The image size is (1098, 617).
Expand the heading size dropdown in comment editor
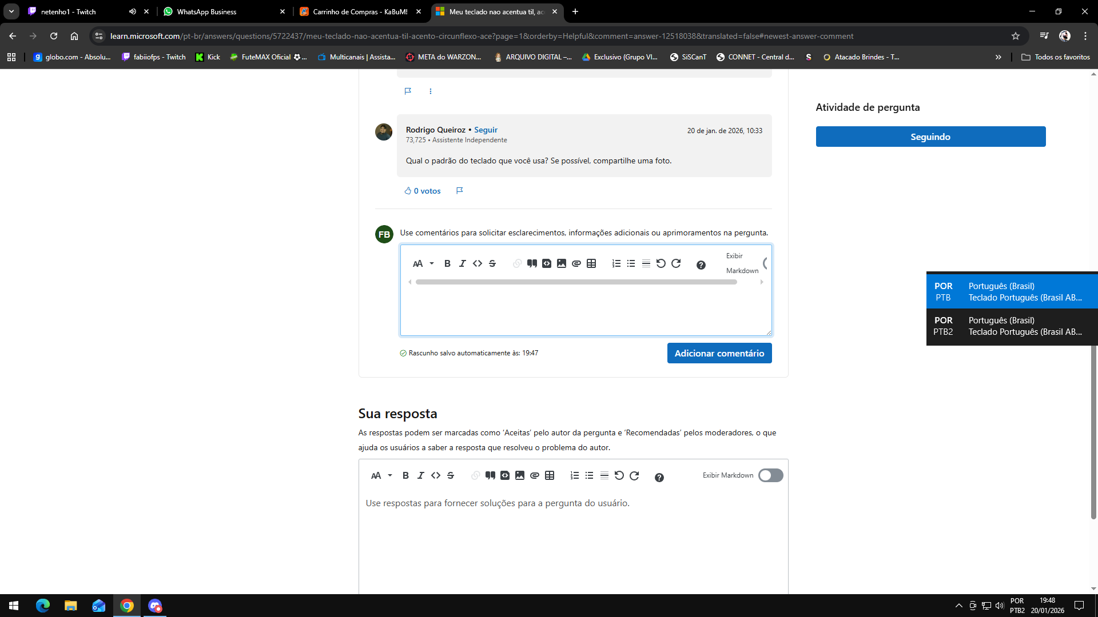click(x=432, y=263)
